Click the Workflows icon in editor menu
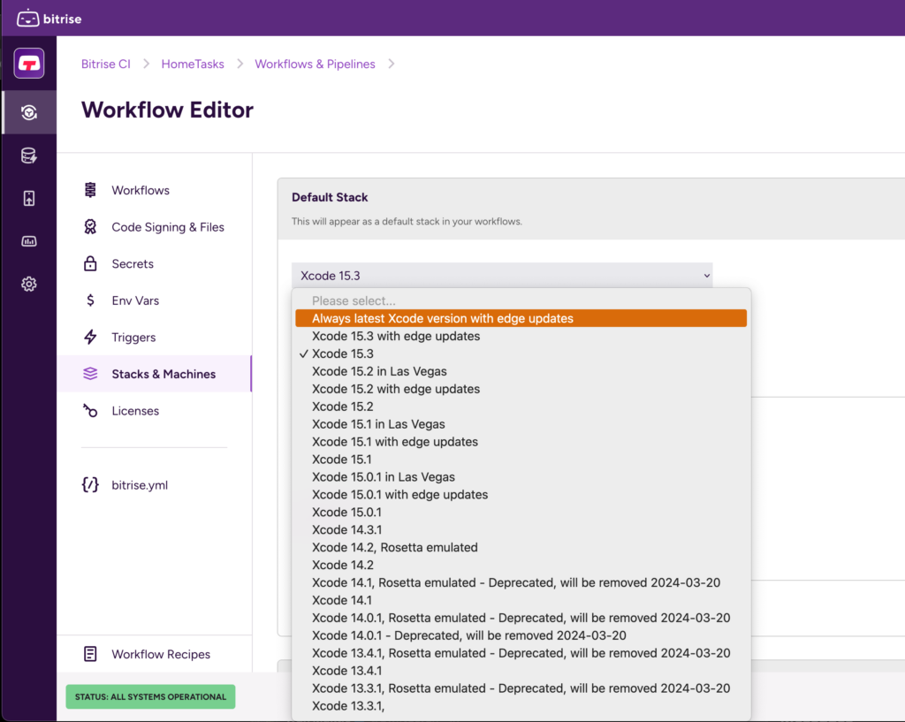 click(x=90, y=190)
